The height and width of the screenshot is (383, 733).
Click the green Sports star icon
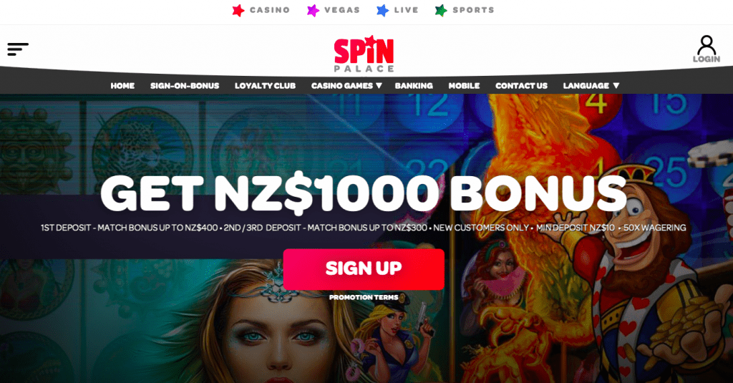tap(441, 10)
